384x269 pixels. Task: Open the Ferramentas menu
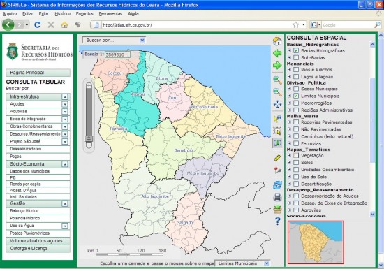click(110, 14)
